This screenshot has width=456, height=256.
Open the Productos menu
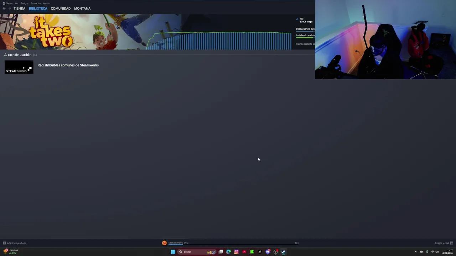click(x=36, y=3)
